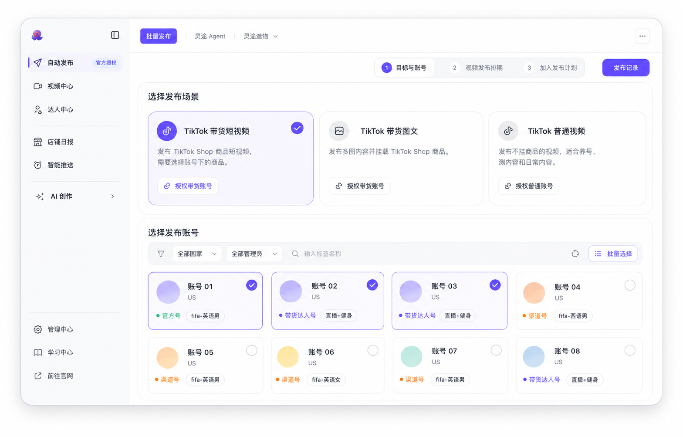Open the 灵途造物 dropdown
The image size is (683, 437).
[x=260, y=36]
